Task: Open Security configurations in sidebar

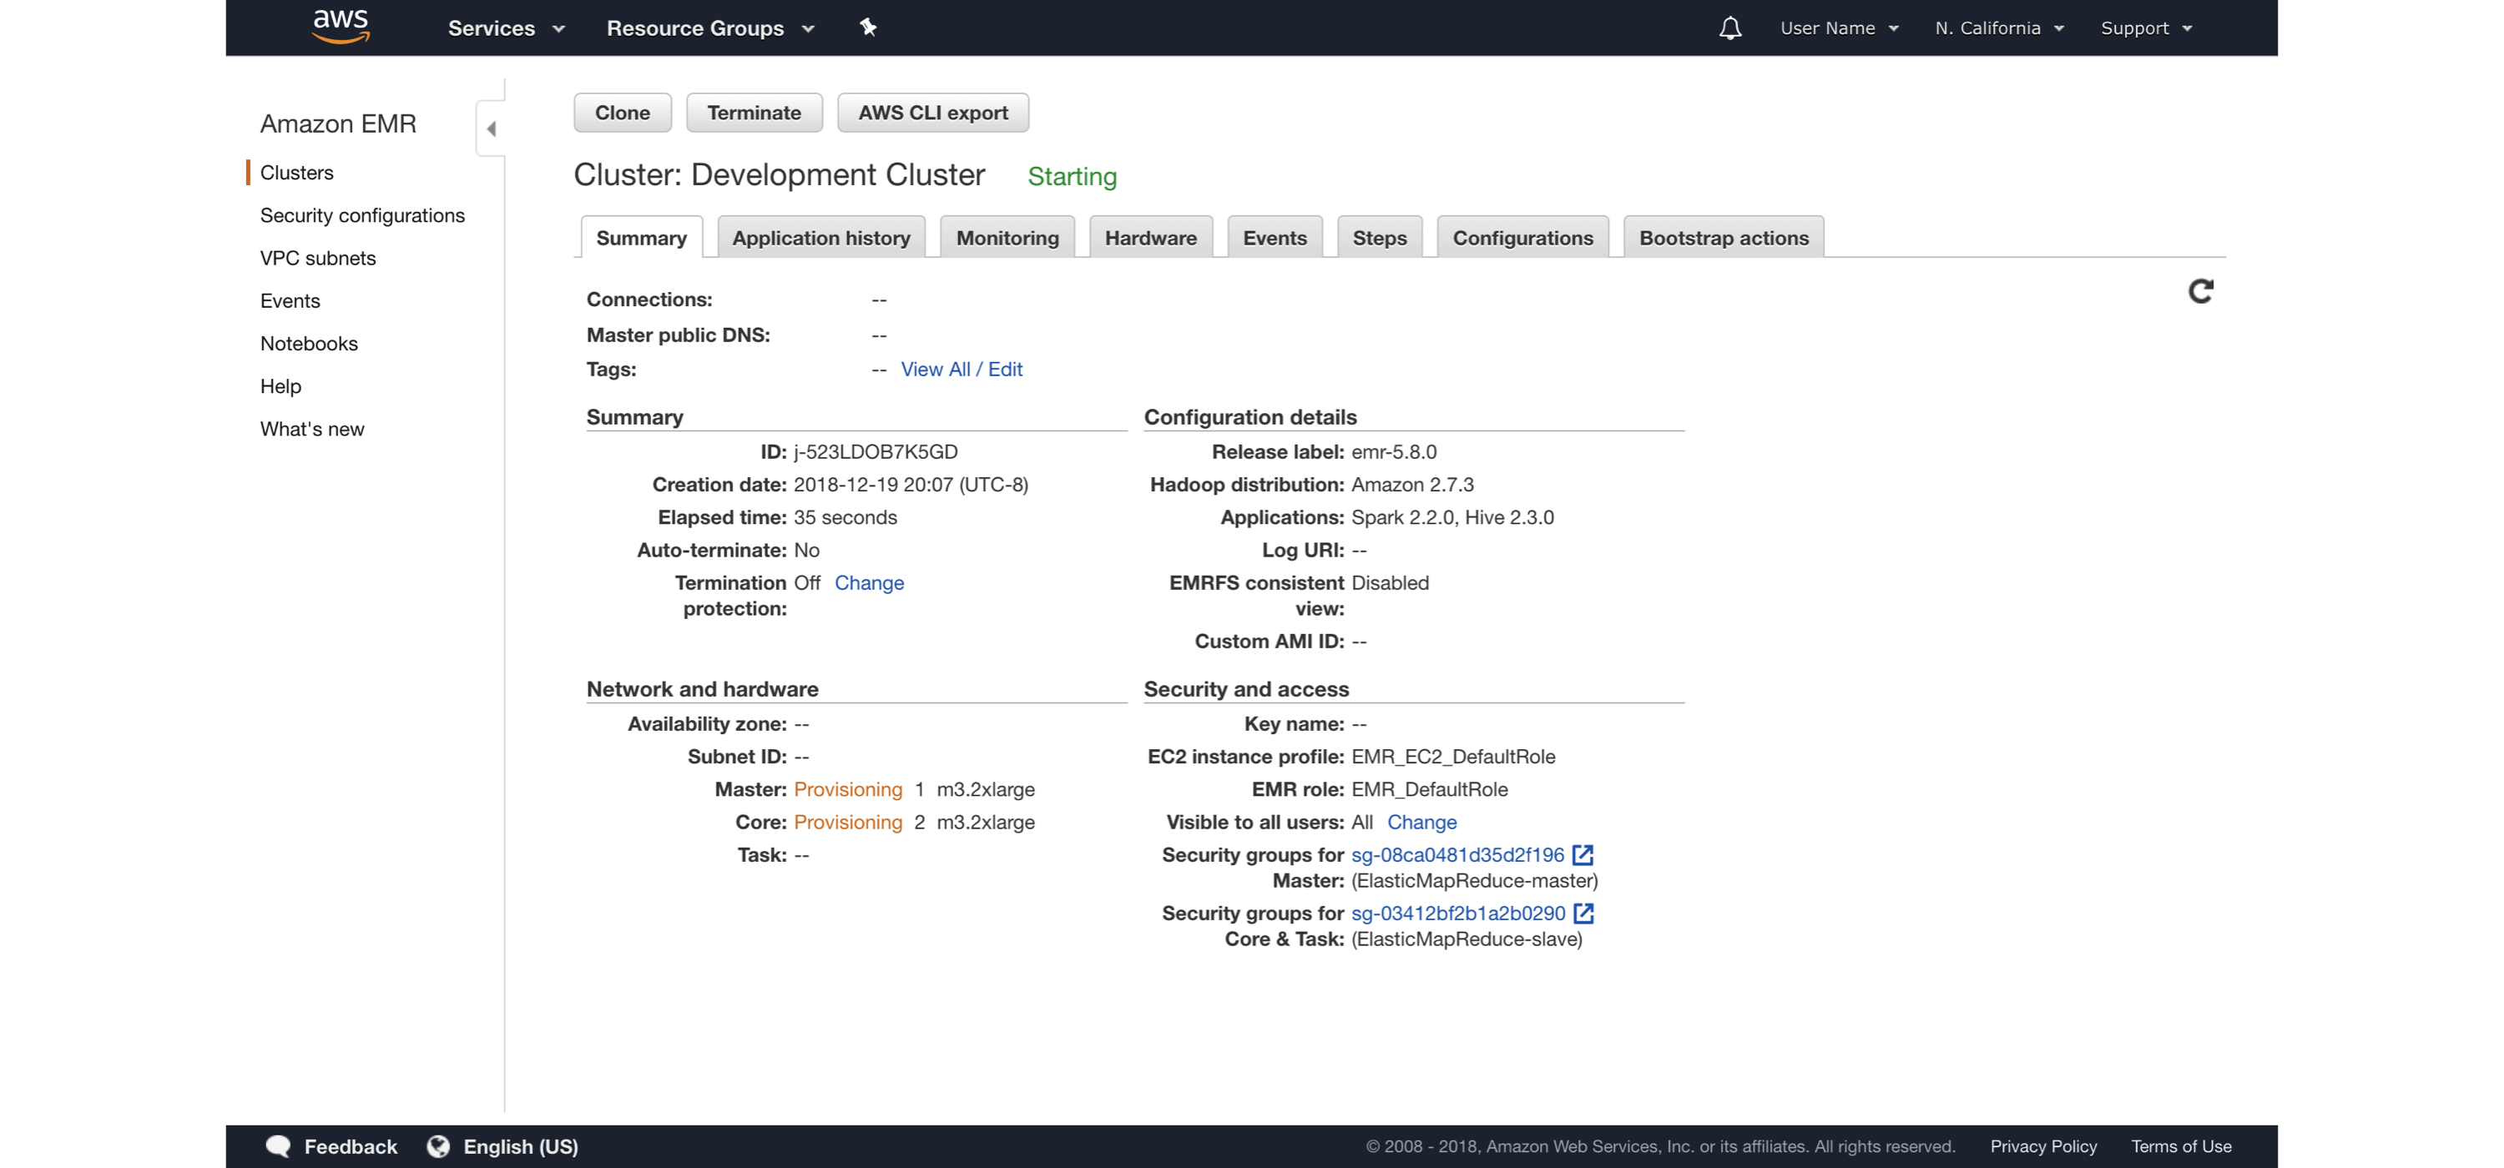Action: 362,216
